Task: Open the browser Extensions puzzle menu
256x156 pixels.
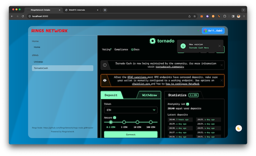Action: click(x=225, y=16)
